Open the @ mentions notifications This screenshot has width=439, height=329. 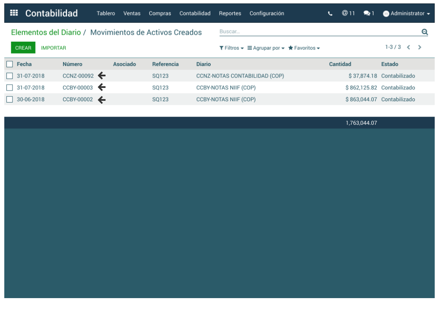(x=348, y=13)
